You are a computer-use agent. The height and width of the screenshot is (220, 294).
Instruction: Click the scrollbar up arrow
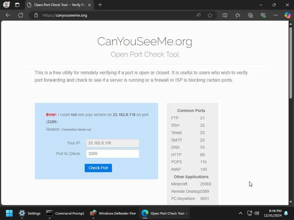click(291, 24)
